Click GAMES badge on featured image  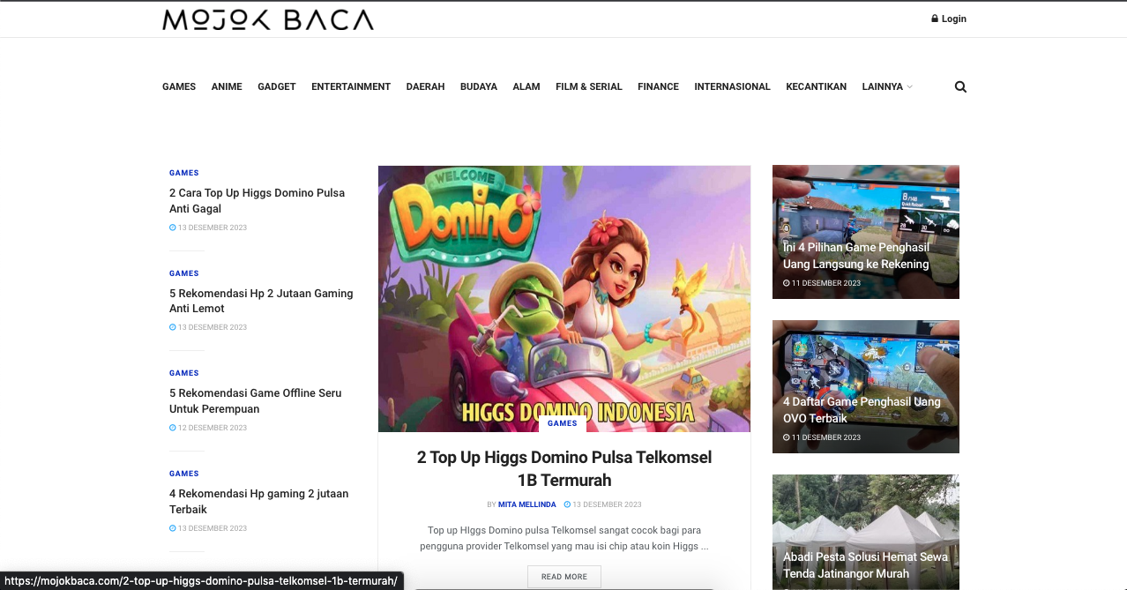tap(563, 423)
